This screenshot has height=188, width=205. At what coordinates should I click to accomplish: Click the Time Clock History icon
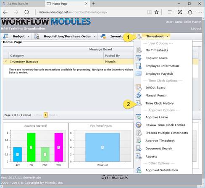coord(139,103)
